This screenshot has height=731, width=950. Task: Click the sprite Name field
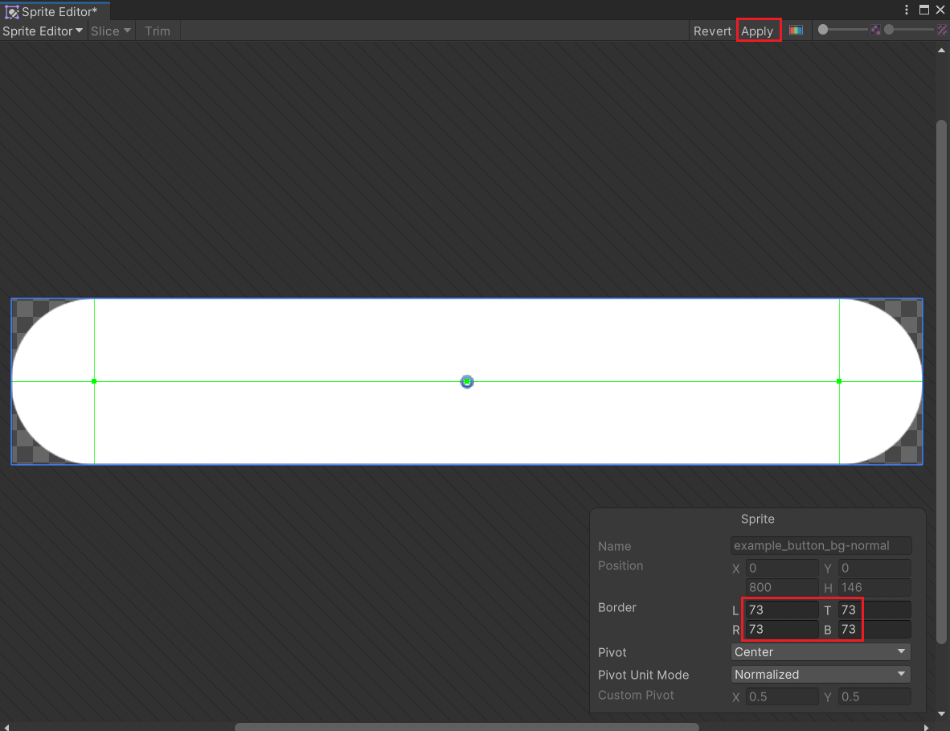click(821, 545)
